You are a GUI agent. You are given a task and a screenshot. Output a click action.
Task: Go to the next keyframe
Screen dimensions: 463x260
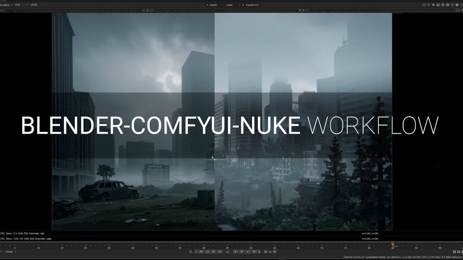click(x=248, y=252)
